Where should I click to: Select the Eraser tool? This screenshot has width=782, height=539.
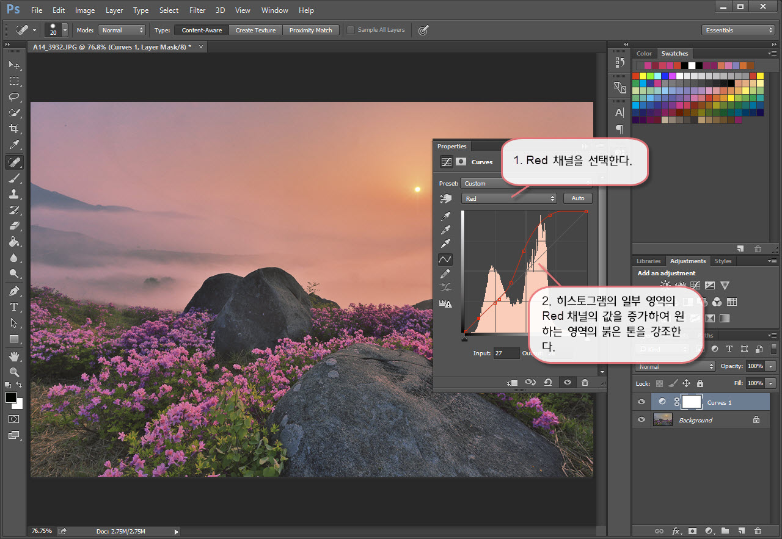[14, 226]
